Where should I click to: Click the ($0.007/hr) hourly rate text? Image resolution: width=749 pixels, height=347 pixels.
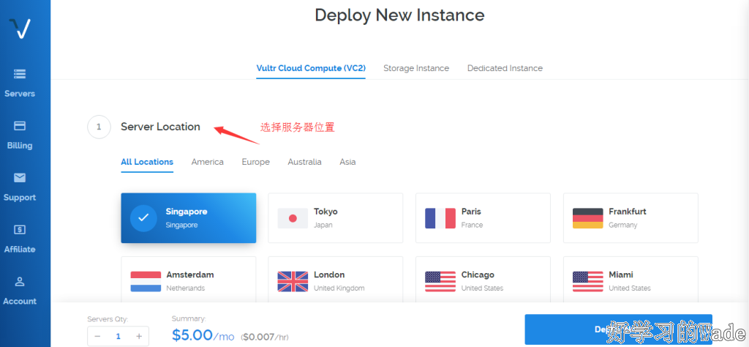pyautogui.click(x=265, y=337)
